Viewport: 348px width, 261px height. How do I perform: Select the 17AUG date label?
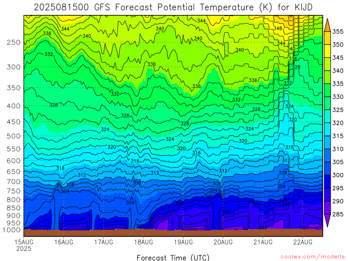104,242
